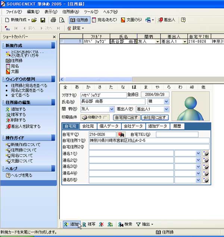Viewport: 224px width, 237px height.
Task: Click the open folder toolbar icon
Action: pos(34,20)
